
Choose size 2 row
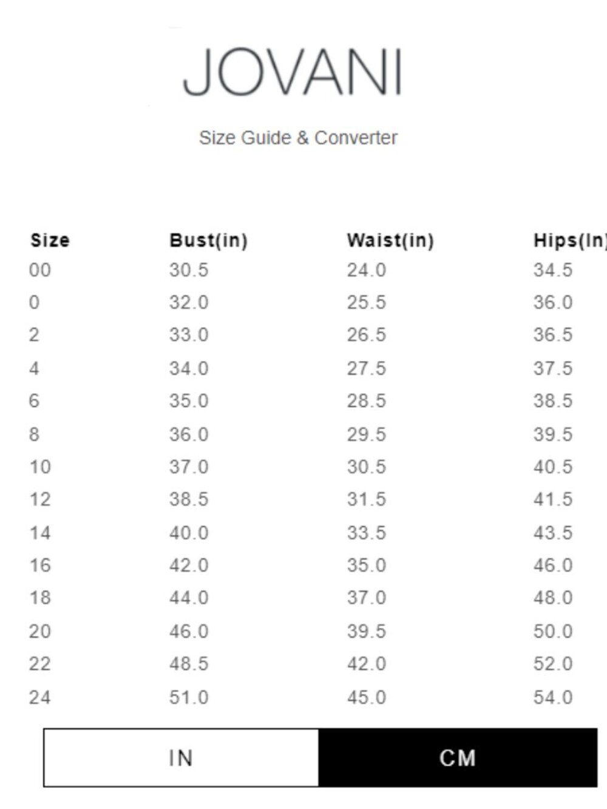[x=303, y=334]
